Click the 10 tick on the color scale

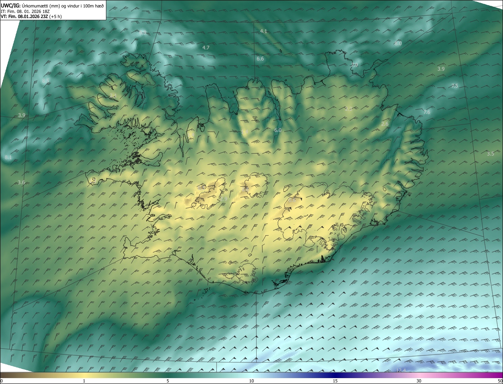pos(251,381)
